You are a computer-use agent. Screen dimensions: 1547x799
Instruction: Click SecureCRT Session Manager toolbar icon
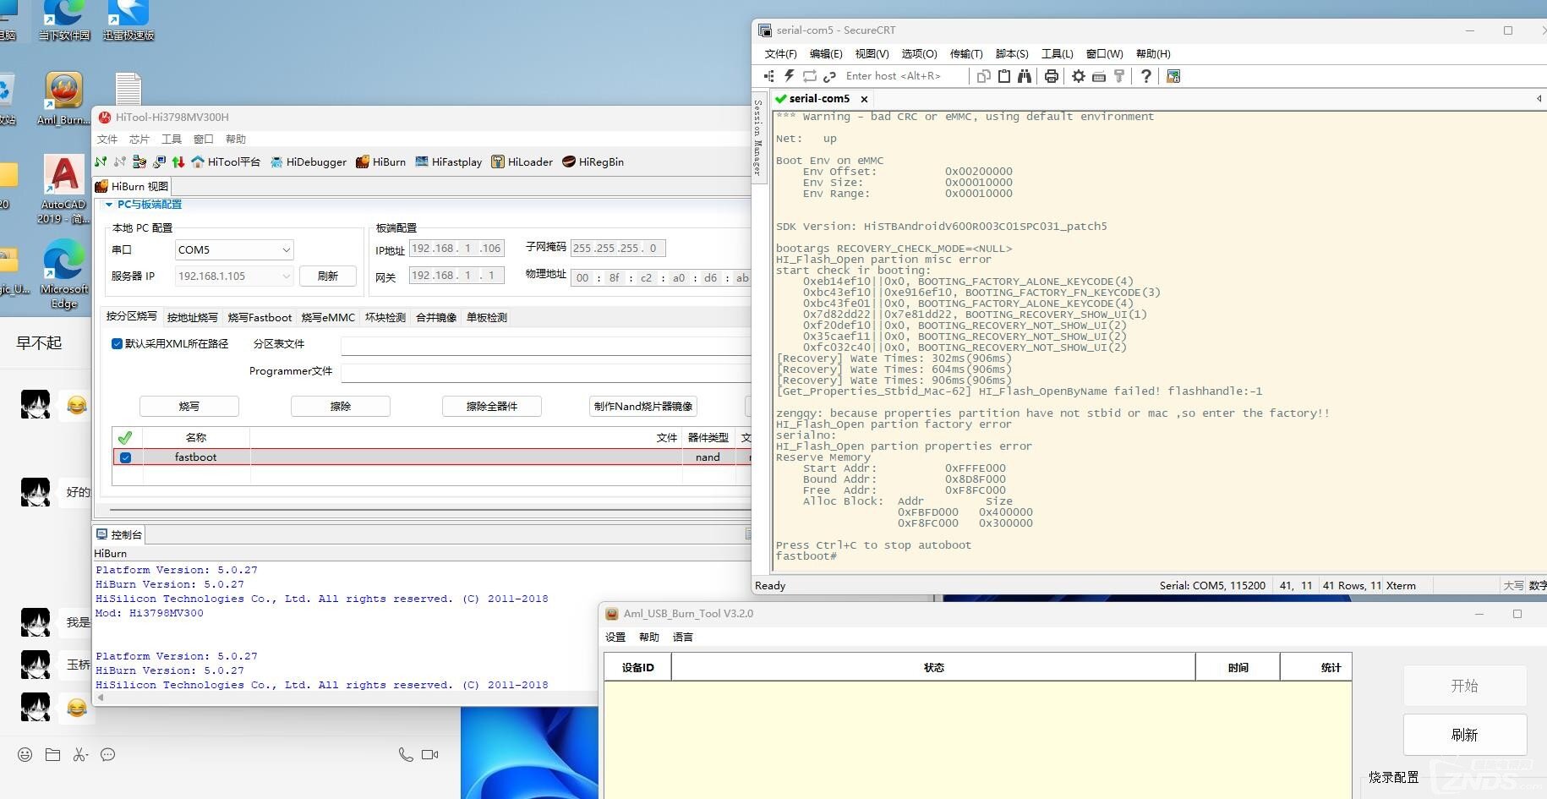click(769, 76)
